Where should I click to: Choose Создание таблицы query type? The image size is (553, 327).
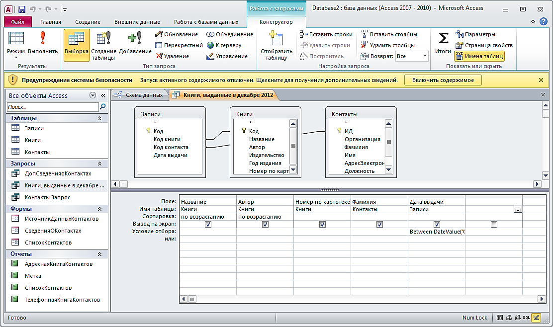coord(103,46)
